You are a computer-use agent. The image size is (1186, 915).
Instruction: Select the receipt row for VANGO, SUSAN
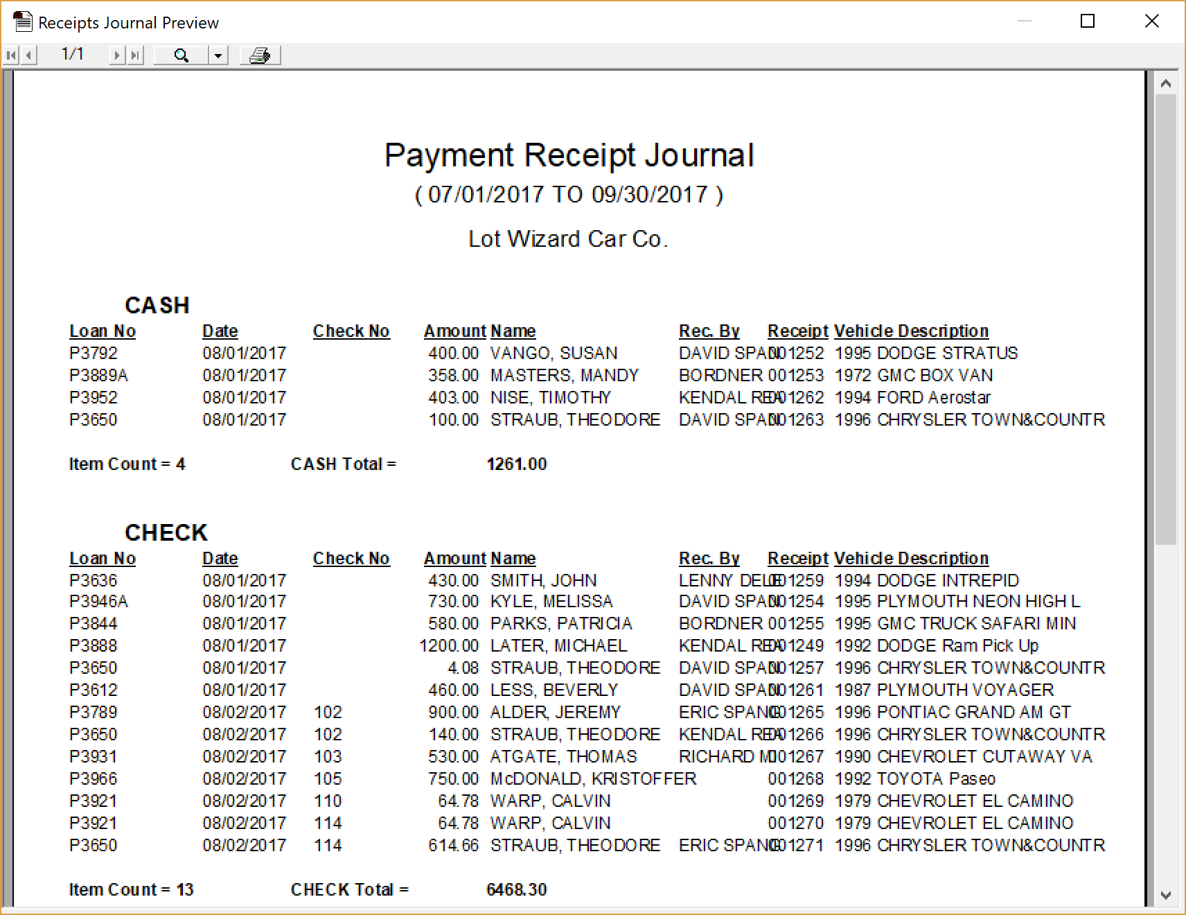coord(553,354)
